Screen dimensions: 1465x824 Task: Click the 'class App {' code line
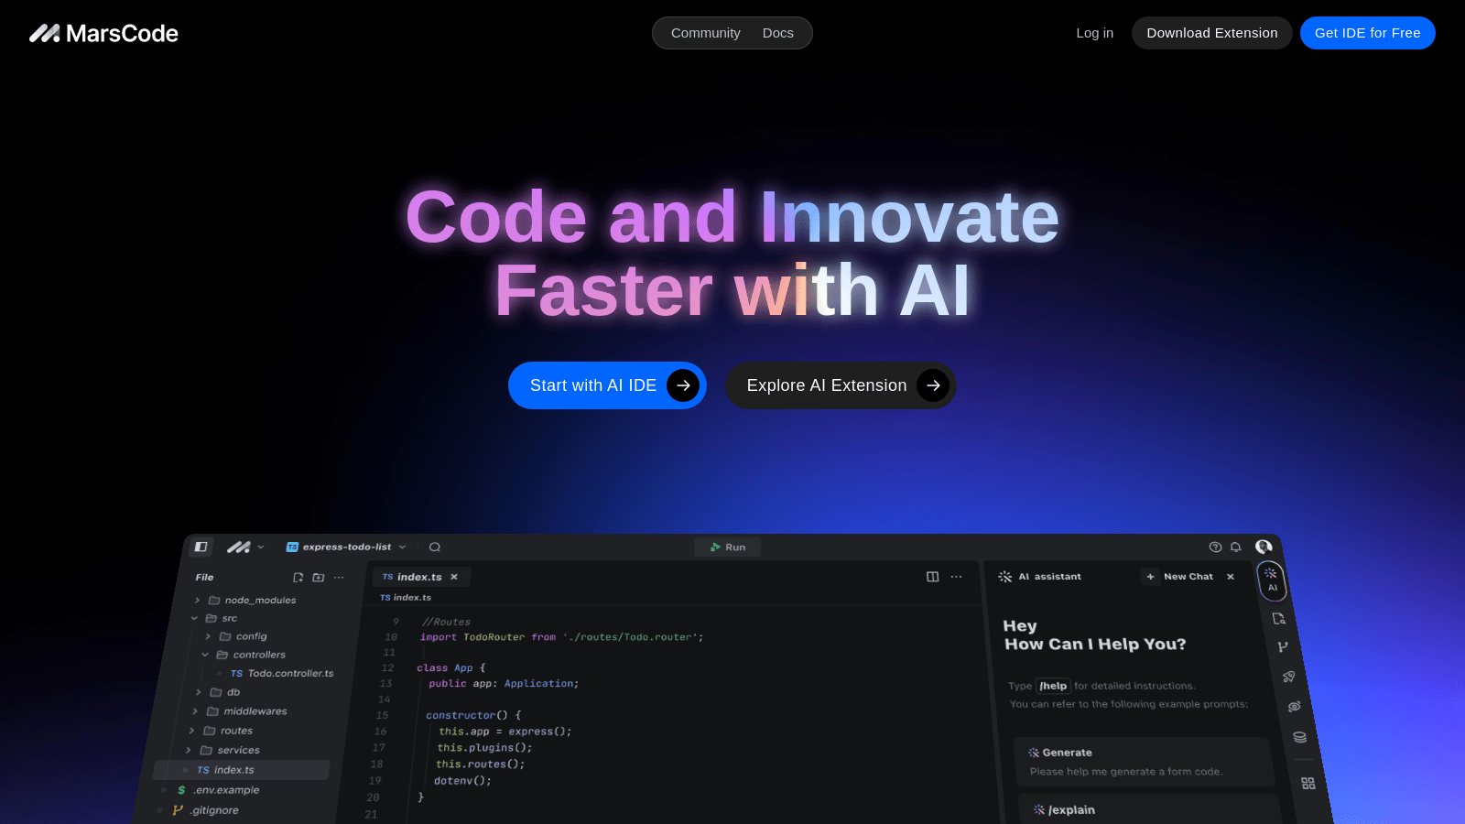[x=450, y=668]
